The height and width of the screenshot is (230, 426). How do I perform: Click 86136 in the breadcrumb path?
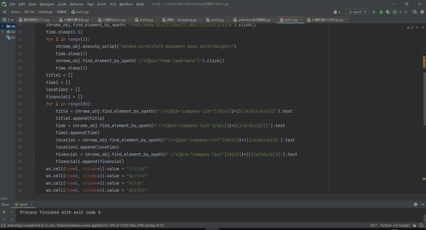tap(29, 12)
